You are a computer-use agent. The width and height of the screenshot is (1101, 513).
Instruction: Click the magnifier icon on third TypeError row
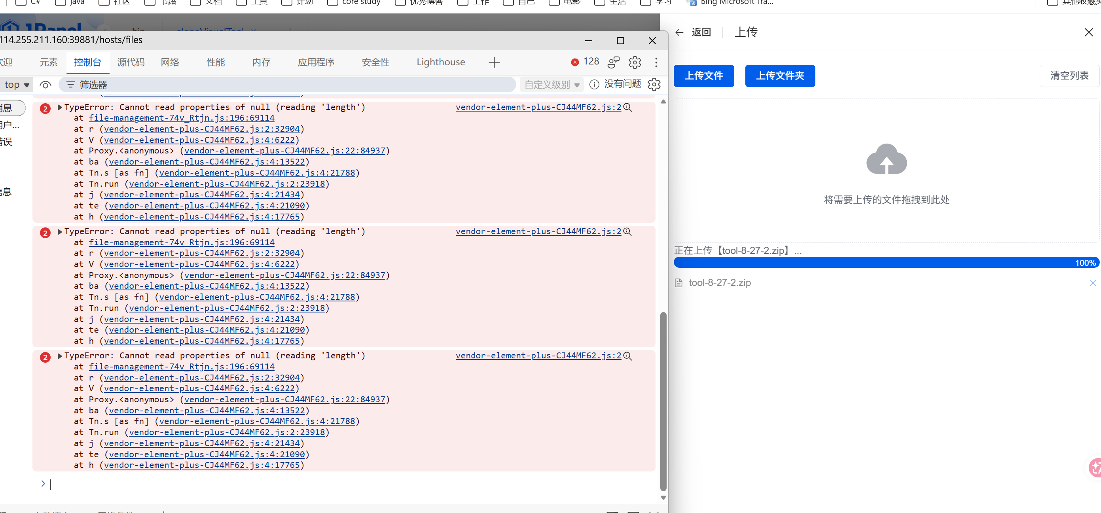(627, 356)
